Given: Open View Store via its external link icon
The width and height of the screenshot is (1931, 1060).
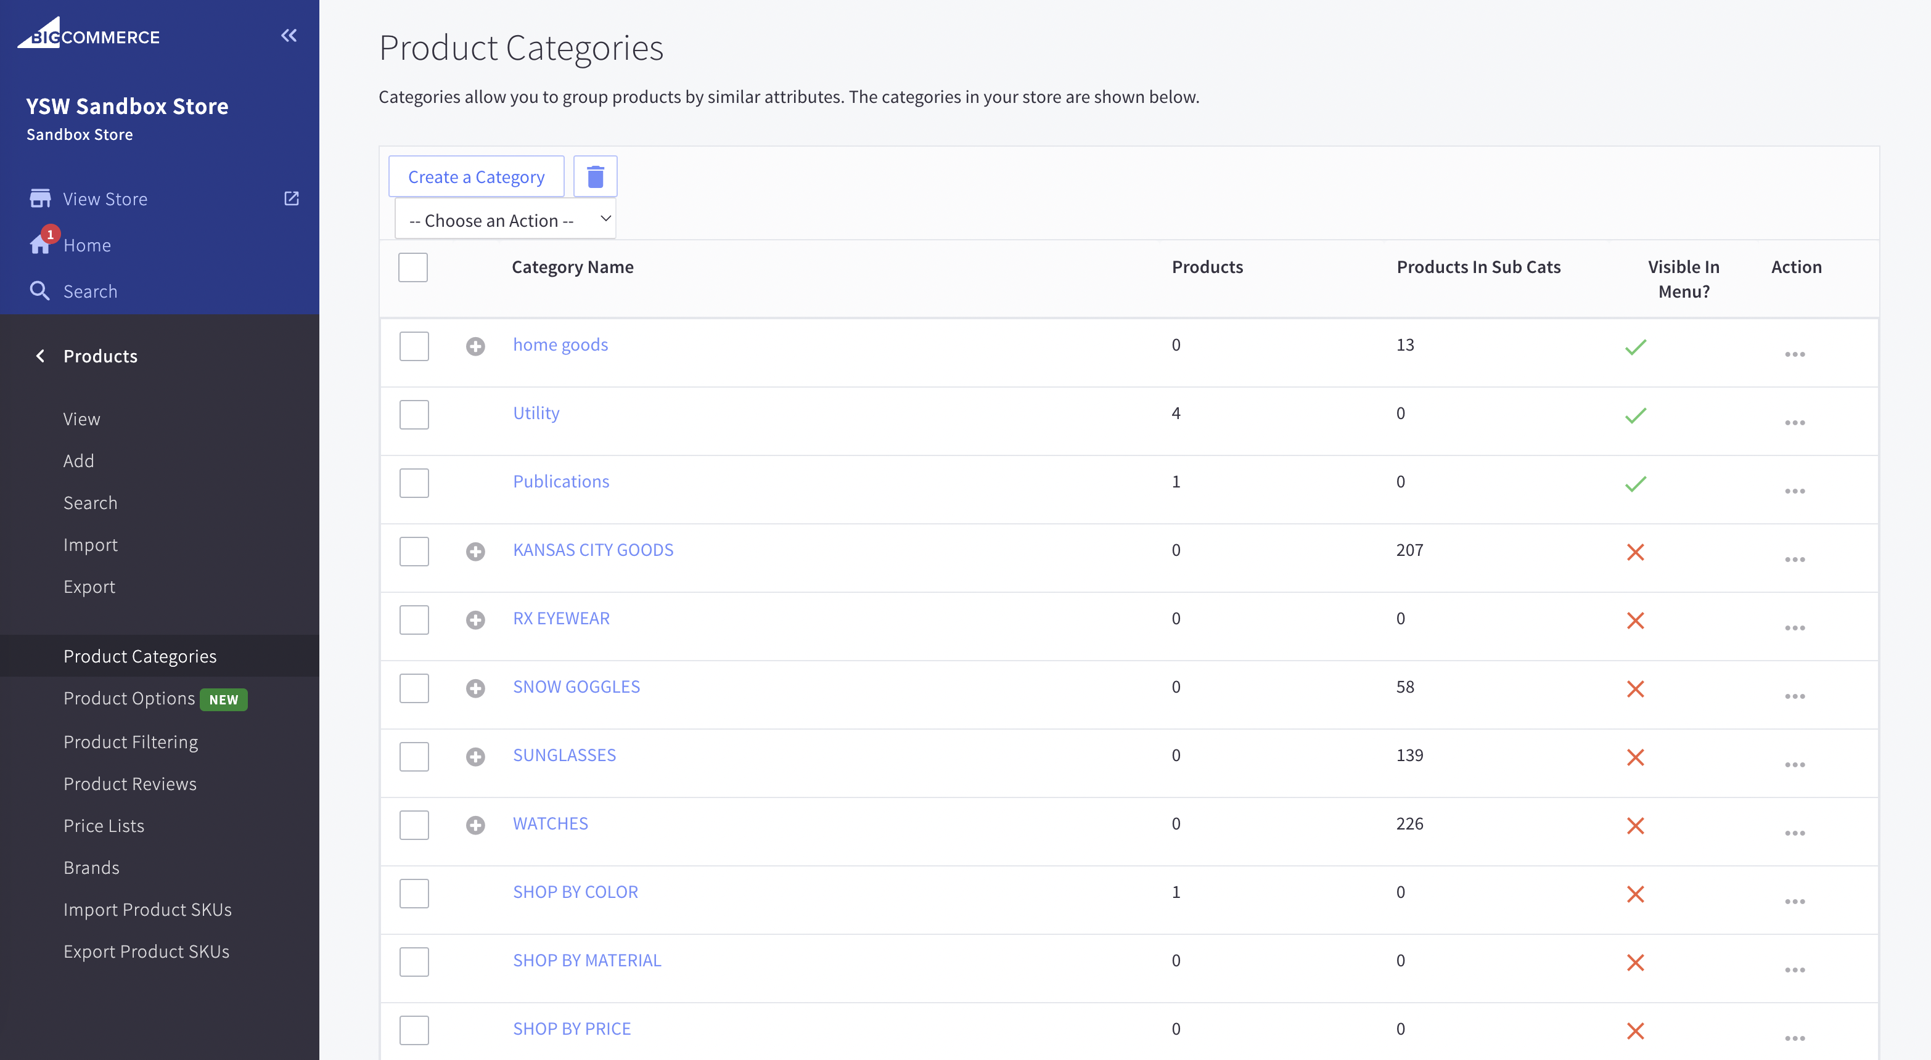Looking at the screenshot, I should click(291, 198).
